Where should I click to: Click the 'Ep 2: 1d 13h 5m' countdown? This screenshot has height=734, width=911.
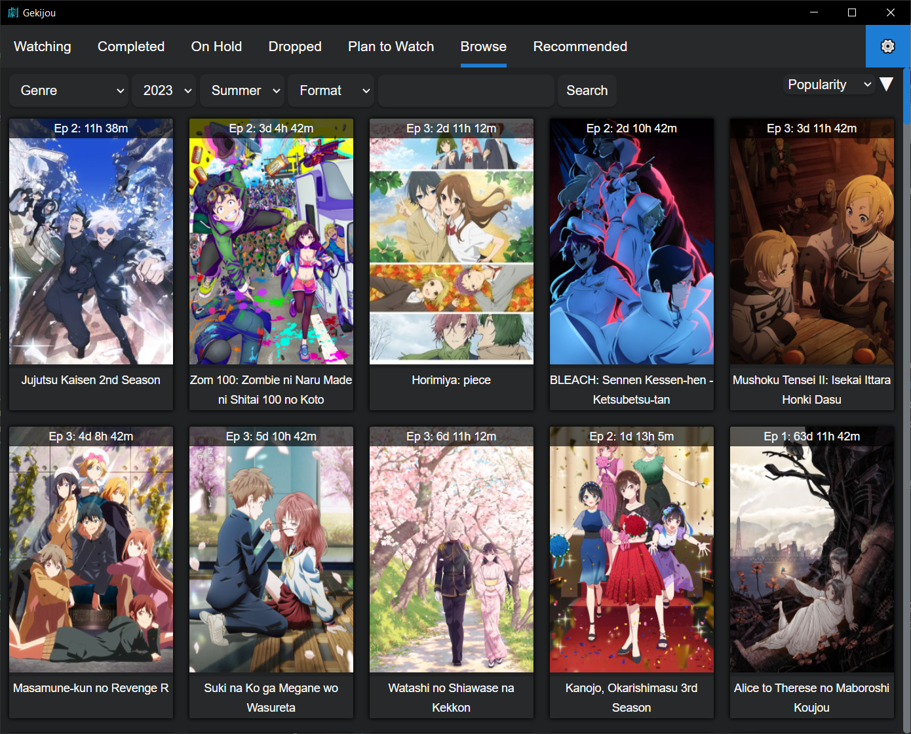[x=632, y=436]
